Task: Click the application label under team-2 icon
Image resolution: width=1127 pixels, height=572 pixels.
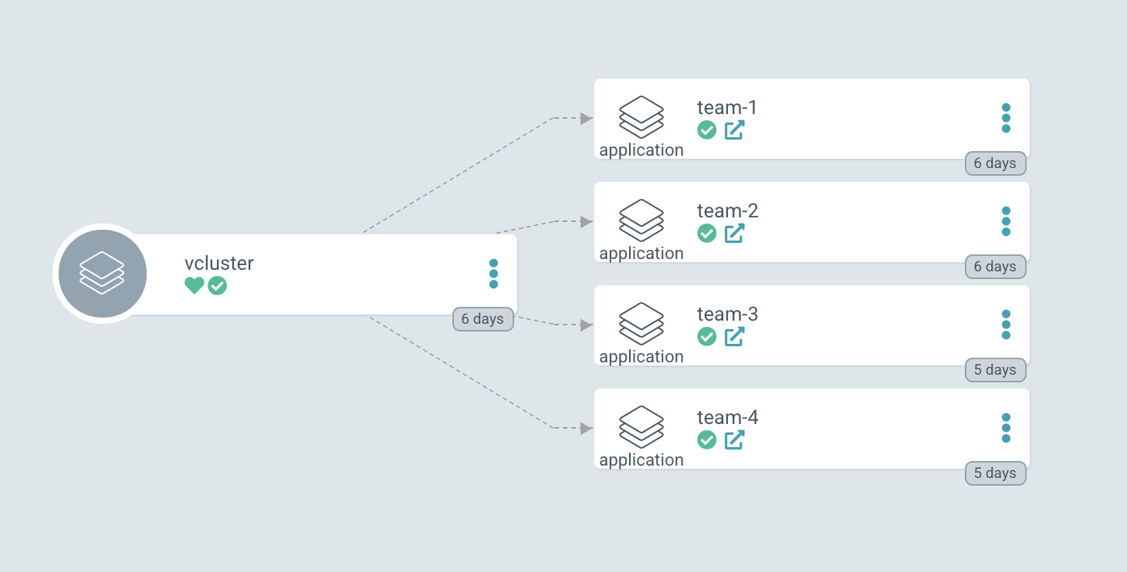Action: coord(641,254)
